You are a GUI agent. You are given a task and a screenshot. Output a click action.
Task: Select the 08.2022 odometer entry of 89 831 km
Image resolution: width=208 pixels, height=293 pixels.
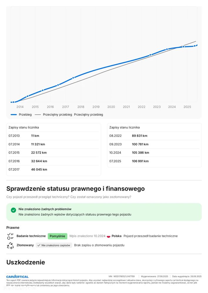click(x=154, y=136)
